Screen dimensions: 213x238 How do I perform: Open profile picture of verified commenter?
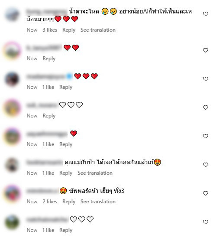12,79
